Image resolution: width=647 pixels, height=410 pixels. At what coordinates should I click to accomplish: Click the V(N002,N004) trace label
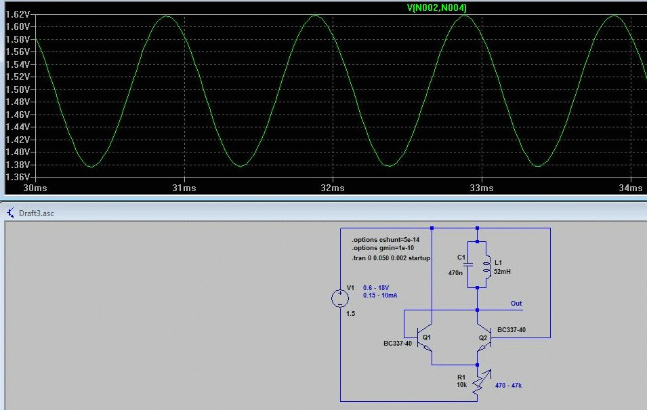click(437, 7)
